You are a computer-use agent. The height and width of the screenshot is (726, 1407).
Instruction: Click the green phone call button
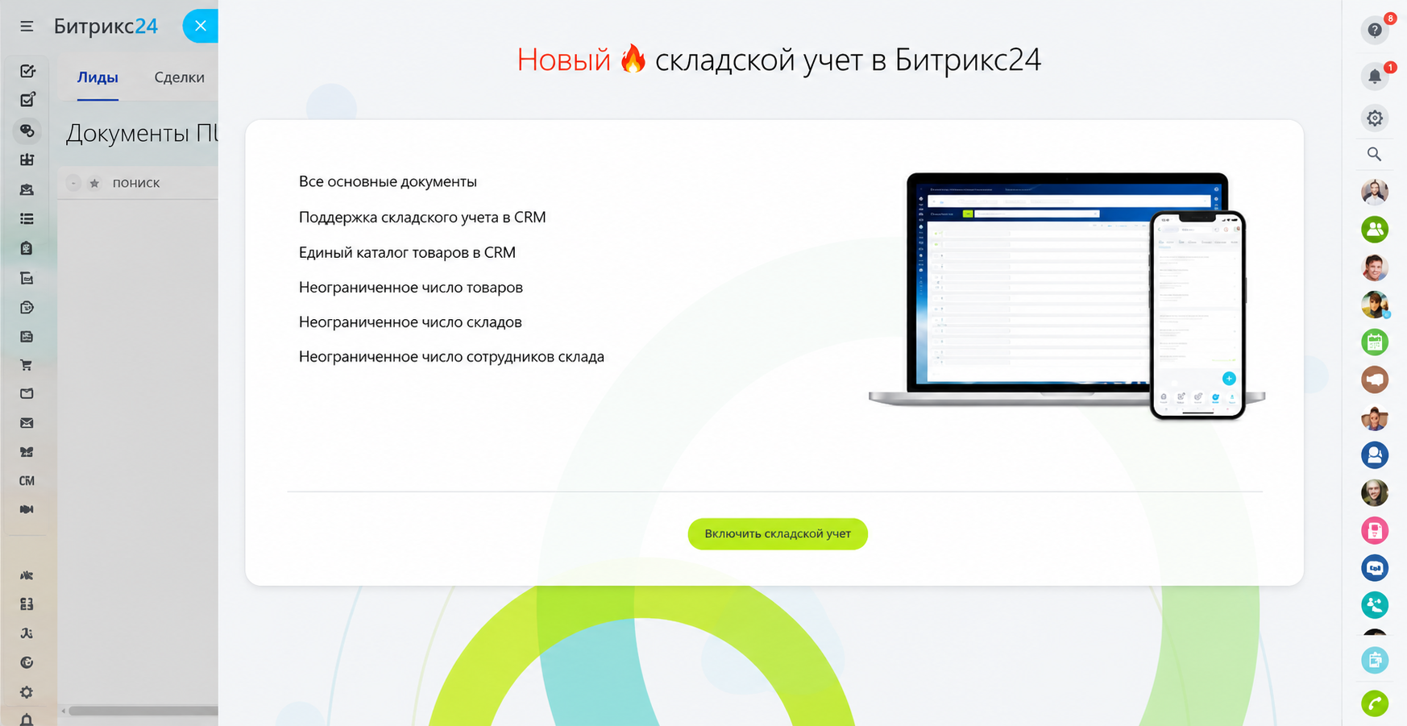[1375, 704]
